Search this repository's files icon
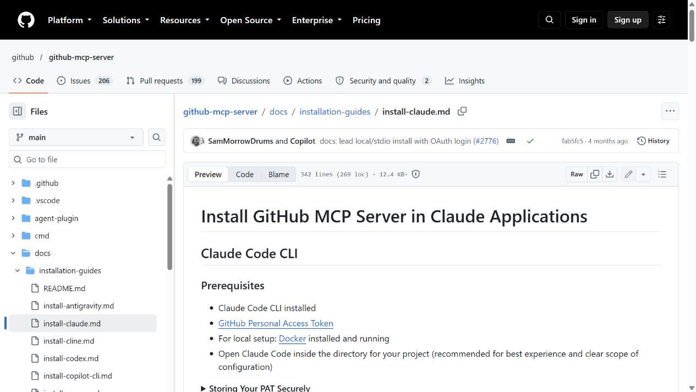696x392 pixels. 156,137
